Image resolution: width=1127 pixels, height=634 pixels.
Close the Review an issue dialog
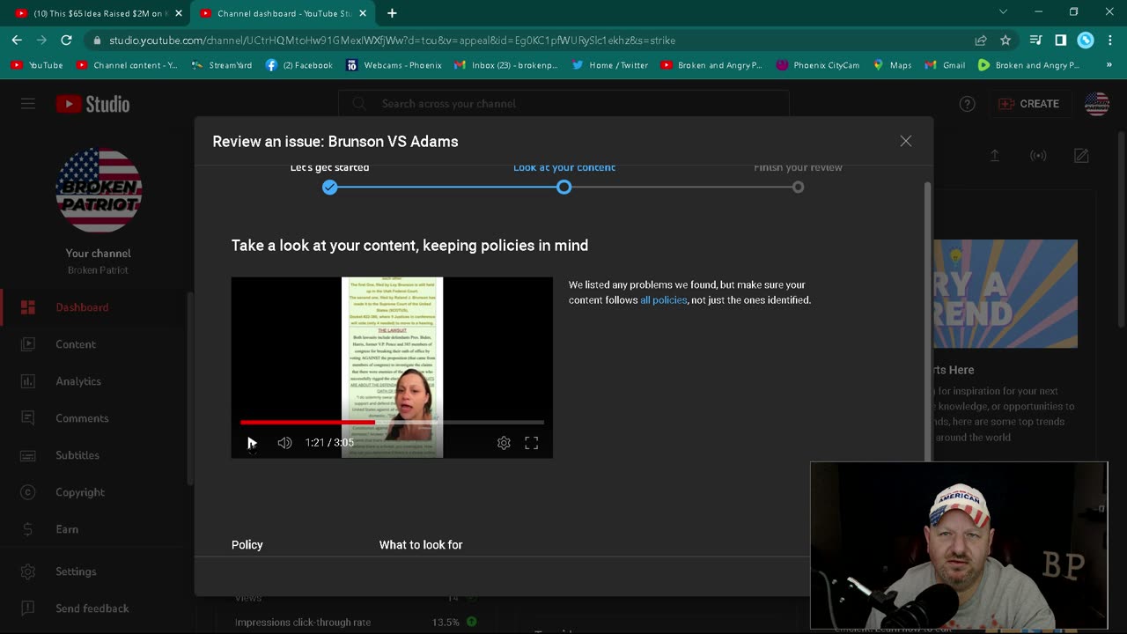906,141
